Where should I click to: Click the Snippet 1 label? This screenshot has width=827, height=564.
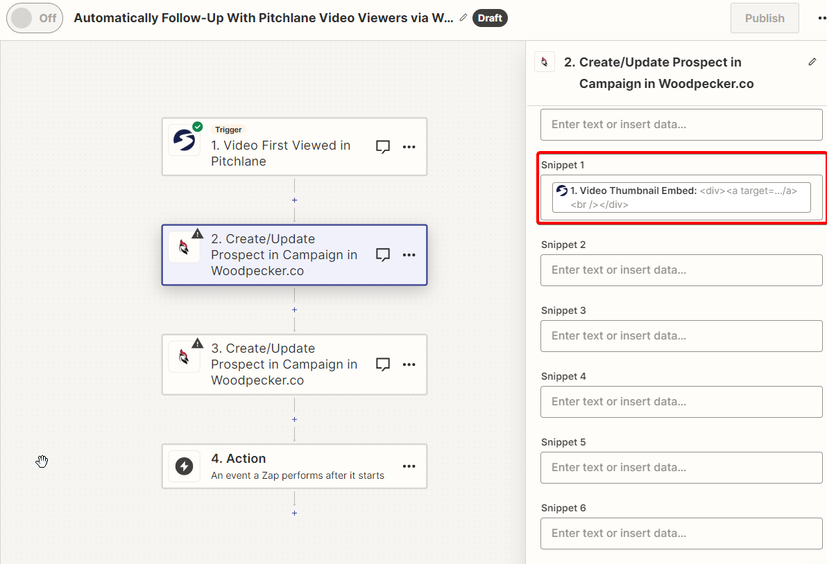[563, 165]
